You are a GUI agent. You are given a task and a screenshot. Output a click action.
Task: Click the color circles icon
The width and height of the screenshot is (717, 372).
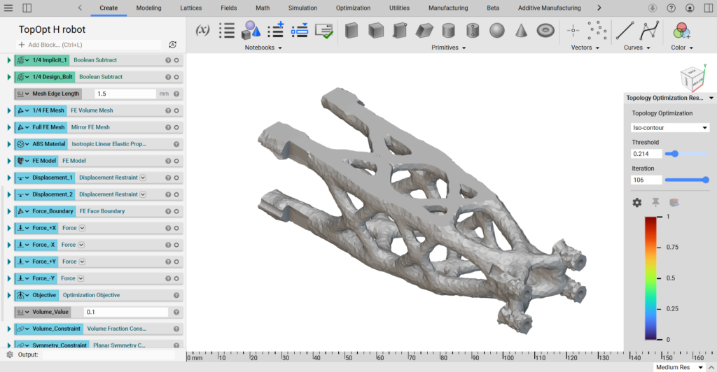679,30
